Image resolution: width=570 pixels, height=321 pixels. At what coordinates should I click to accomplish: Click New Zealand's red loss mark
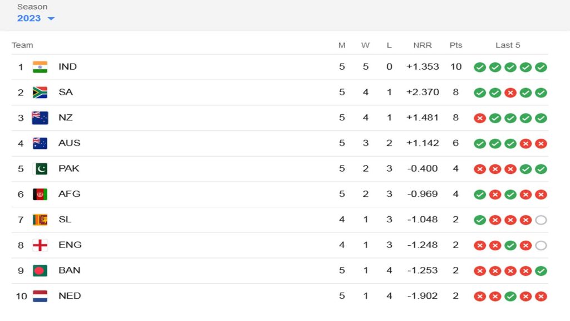click(x=480, y=118)
